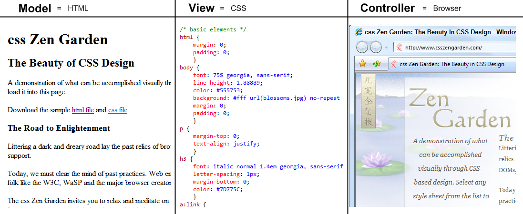Click the favicon on the browser tab

point(394,64)
